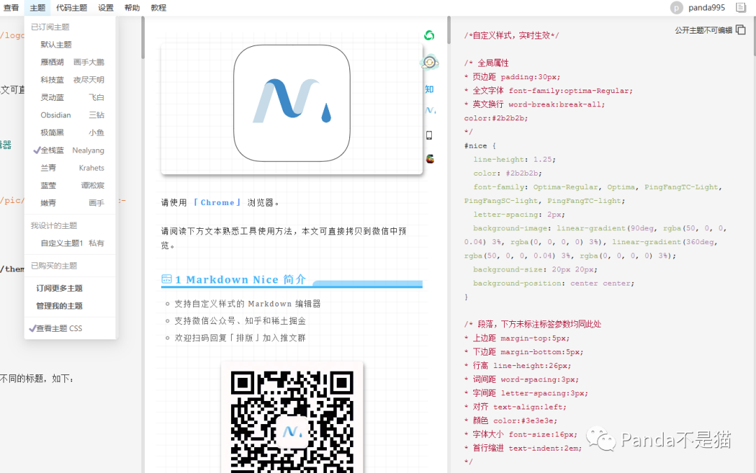
Task: Click the 我设计的主题 section label
Action: tap(54, 225)
